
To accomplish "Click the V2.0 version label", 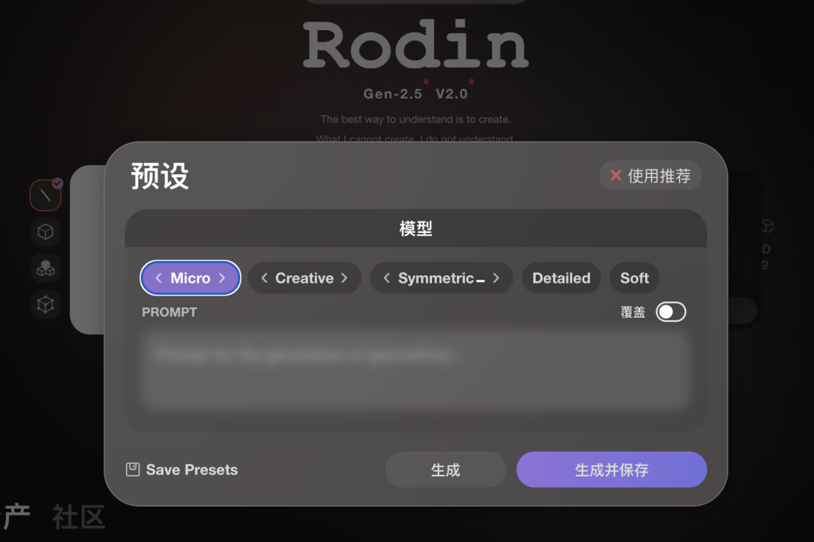I will 451,94.
